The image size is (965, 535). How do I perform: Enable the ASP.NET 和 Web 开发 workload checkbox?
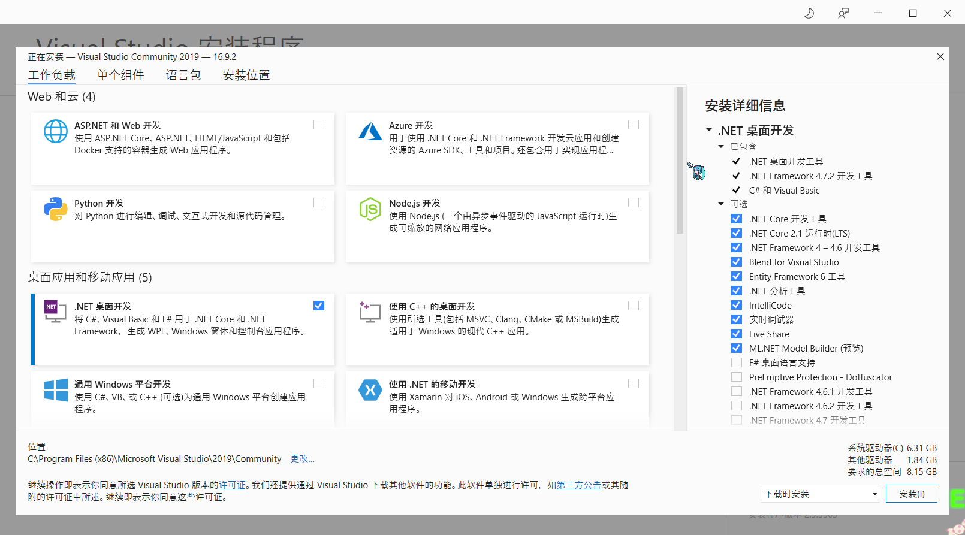coord(319,125)
